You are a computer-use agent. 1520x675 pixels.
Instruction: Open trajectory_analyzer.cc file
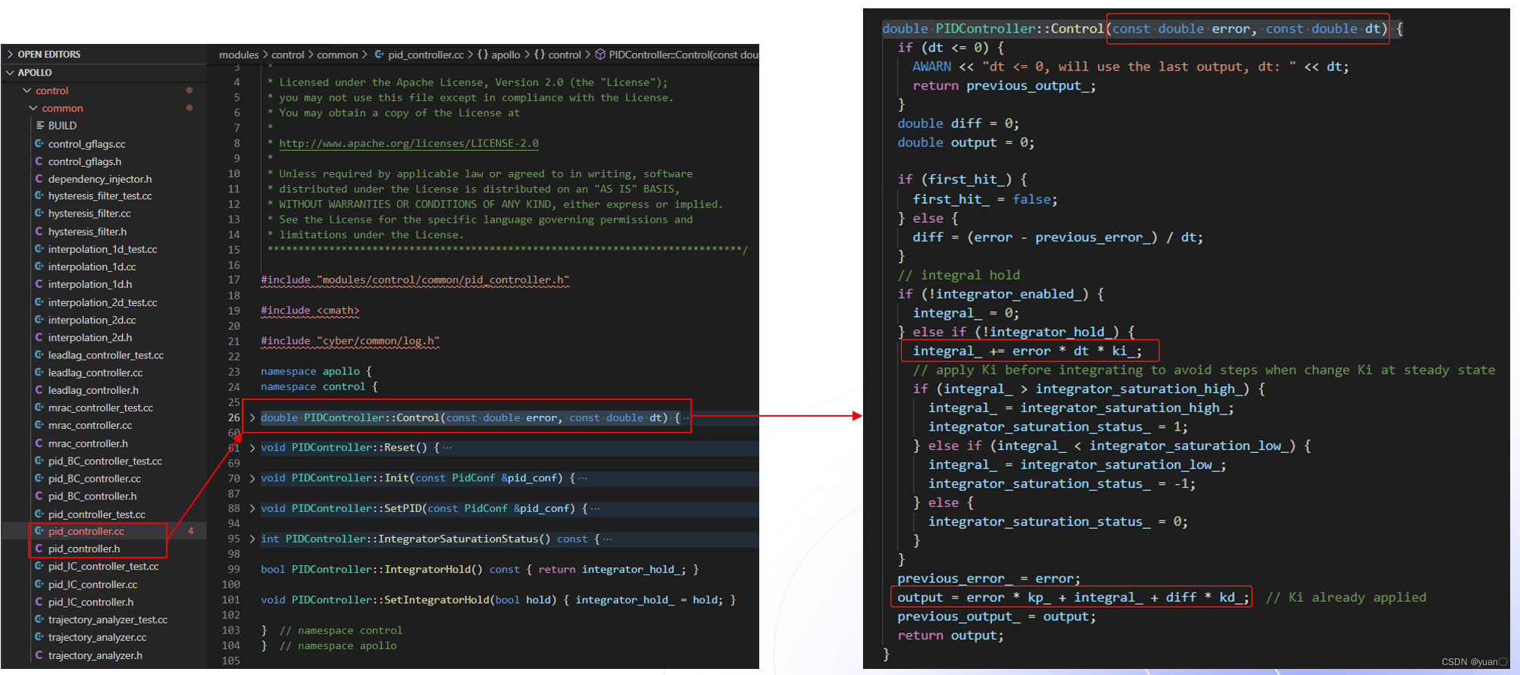(x=97, y=637)
